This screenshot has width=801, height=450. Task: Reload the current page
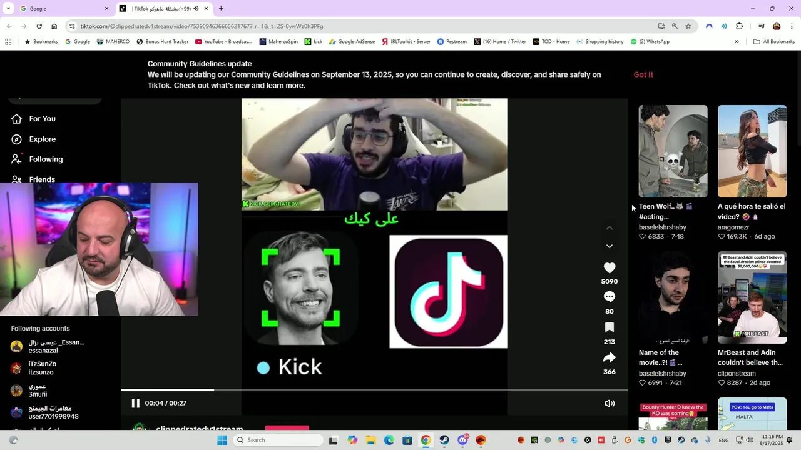tap(39, 26)
